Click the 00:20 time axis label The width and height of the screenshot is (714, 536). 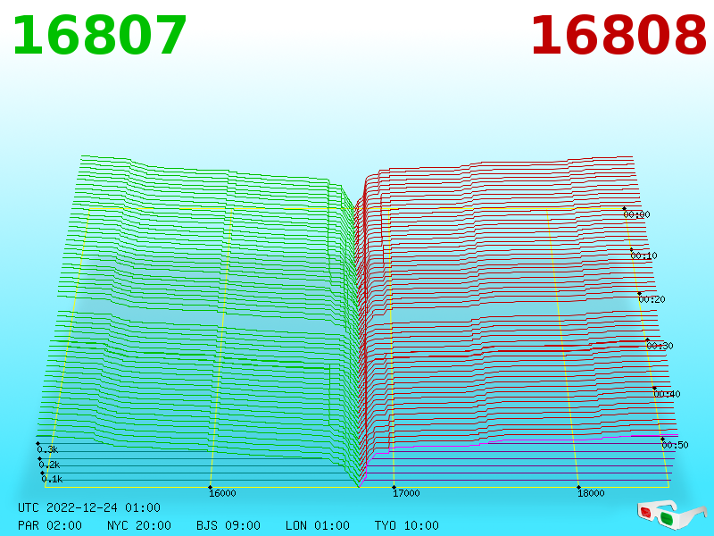(652, 299)
